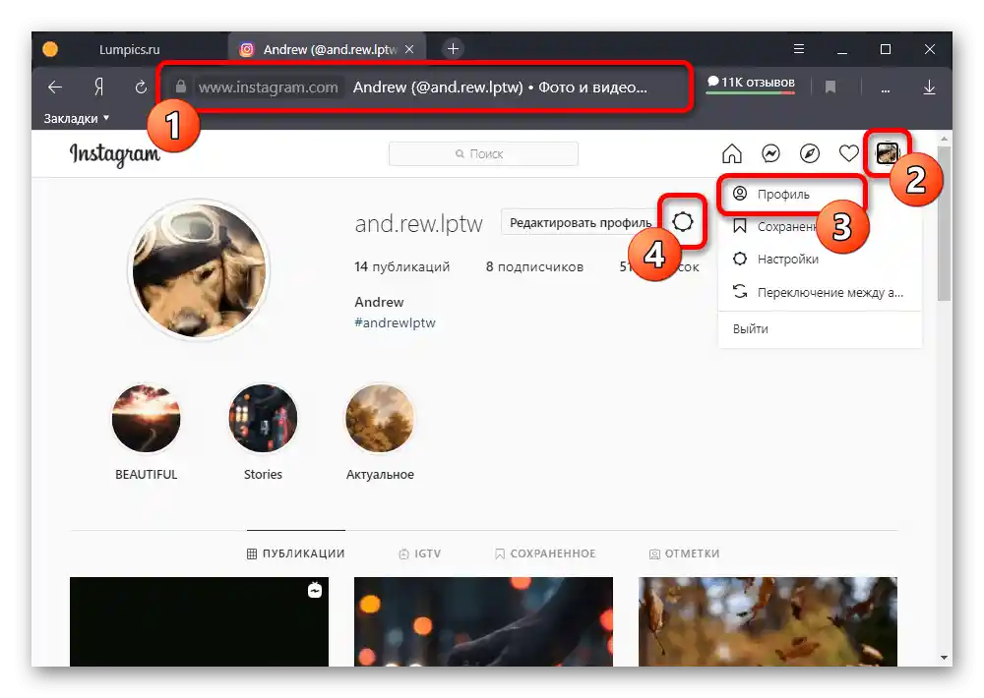The height and width of the screenshot is (698, 984).
Task: Open the activity heart icon
Action: tap(848, 153)
